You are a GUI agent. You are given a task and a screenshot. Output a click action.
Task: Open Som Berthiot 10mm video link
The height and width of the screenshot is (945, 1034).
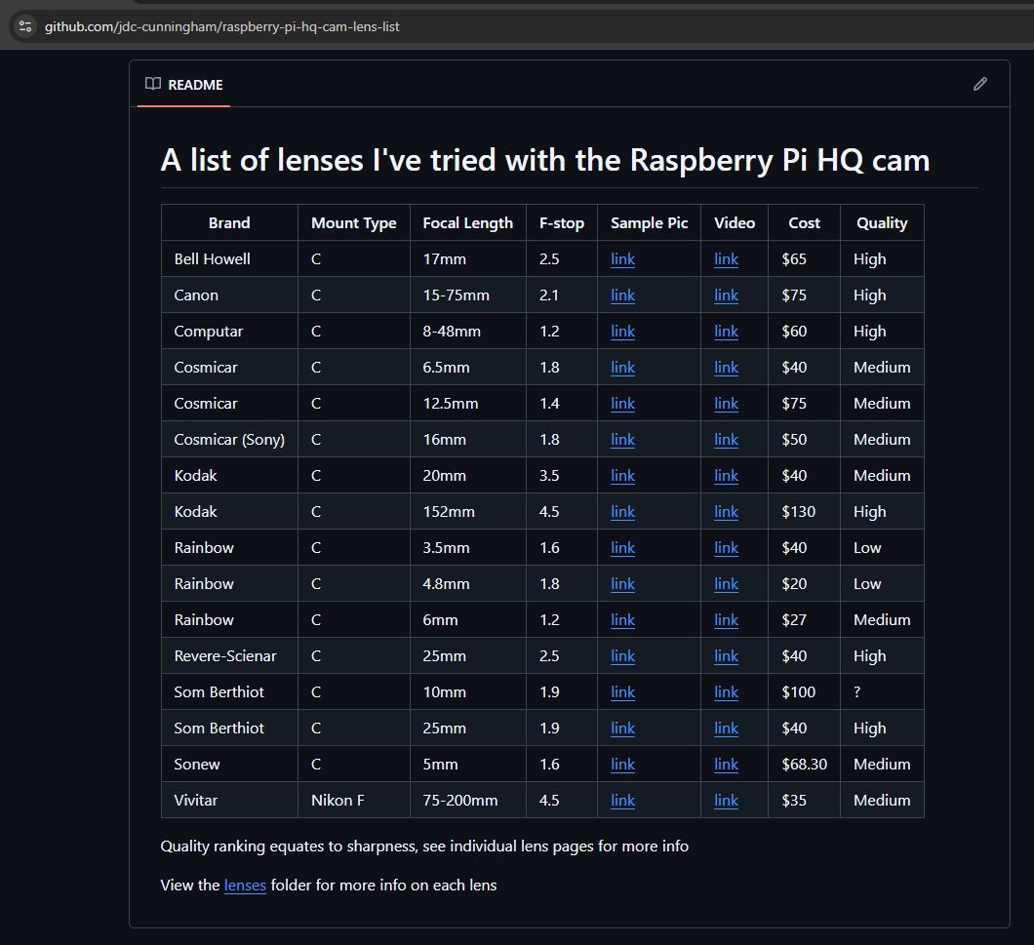[x=726, y=692]
